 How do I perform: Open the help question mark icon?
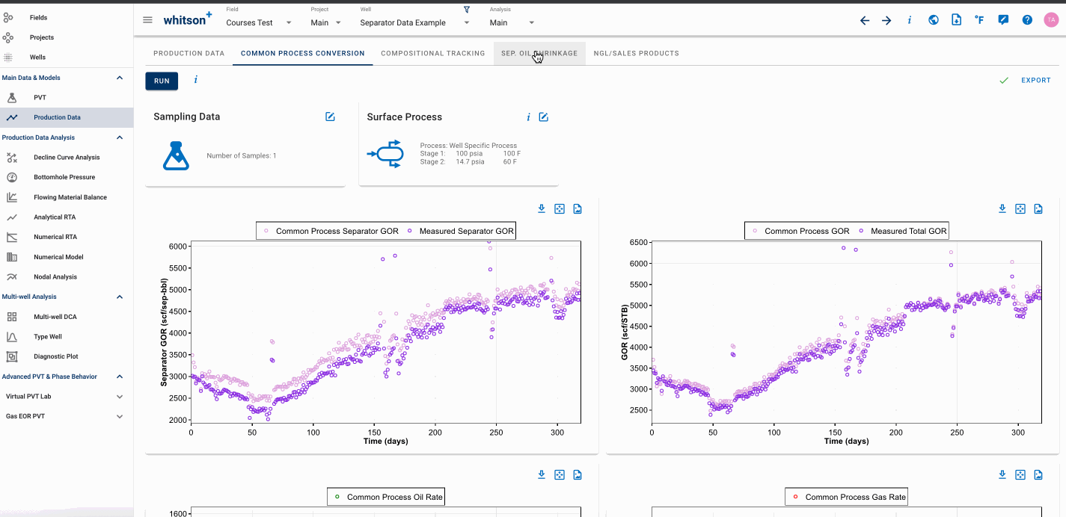(x=1027, y=20)
